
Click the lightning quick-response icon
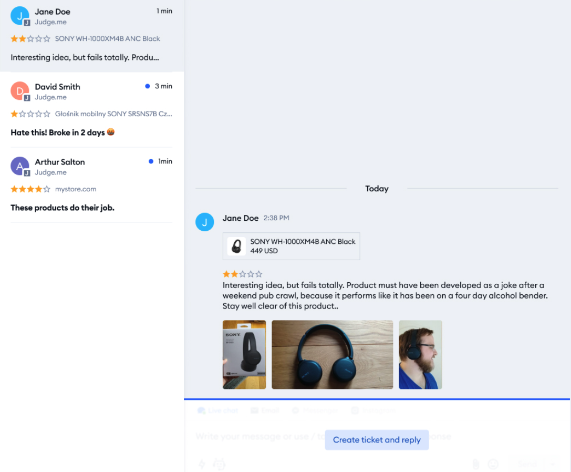point(202,464)
